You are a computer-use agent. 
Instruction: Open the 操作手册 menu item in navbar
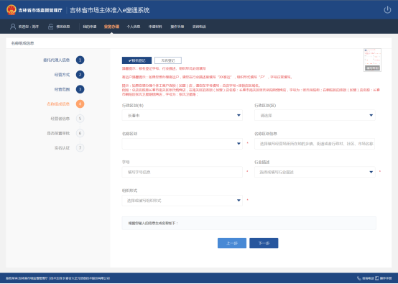point(177,27)
